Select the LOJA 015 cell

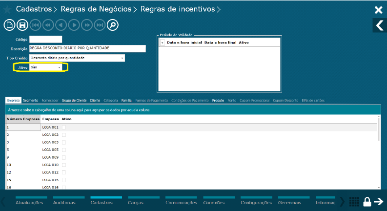(x=50, y=180)
